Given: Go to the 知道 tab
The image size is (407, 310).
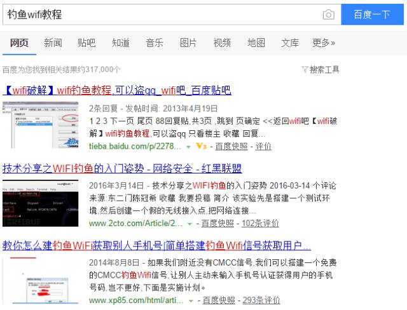Looking at the screenshot, I should [x=121, y=43].
